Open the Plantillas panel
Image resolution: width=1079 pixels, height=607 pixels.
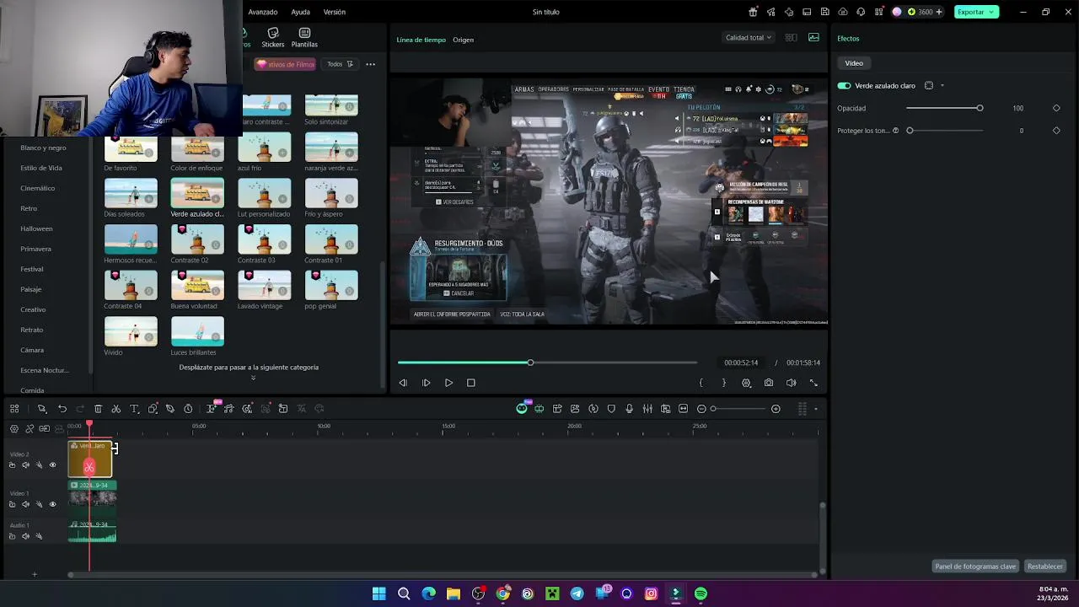[x=304, y=38]
